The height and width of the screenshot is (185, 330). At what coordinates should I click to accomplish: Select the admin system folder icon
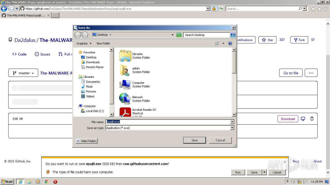(125, 70)
